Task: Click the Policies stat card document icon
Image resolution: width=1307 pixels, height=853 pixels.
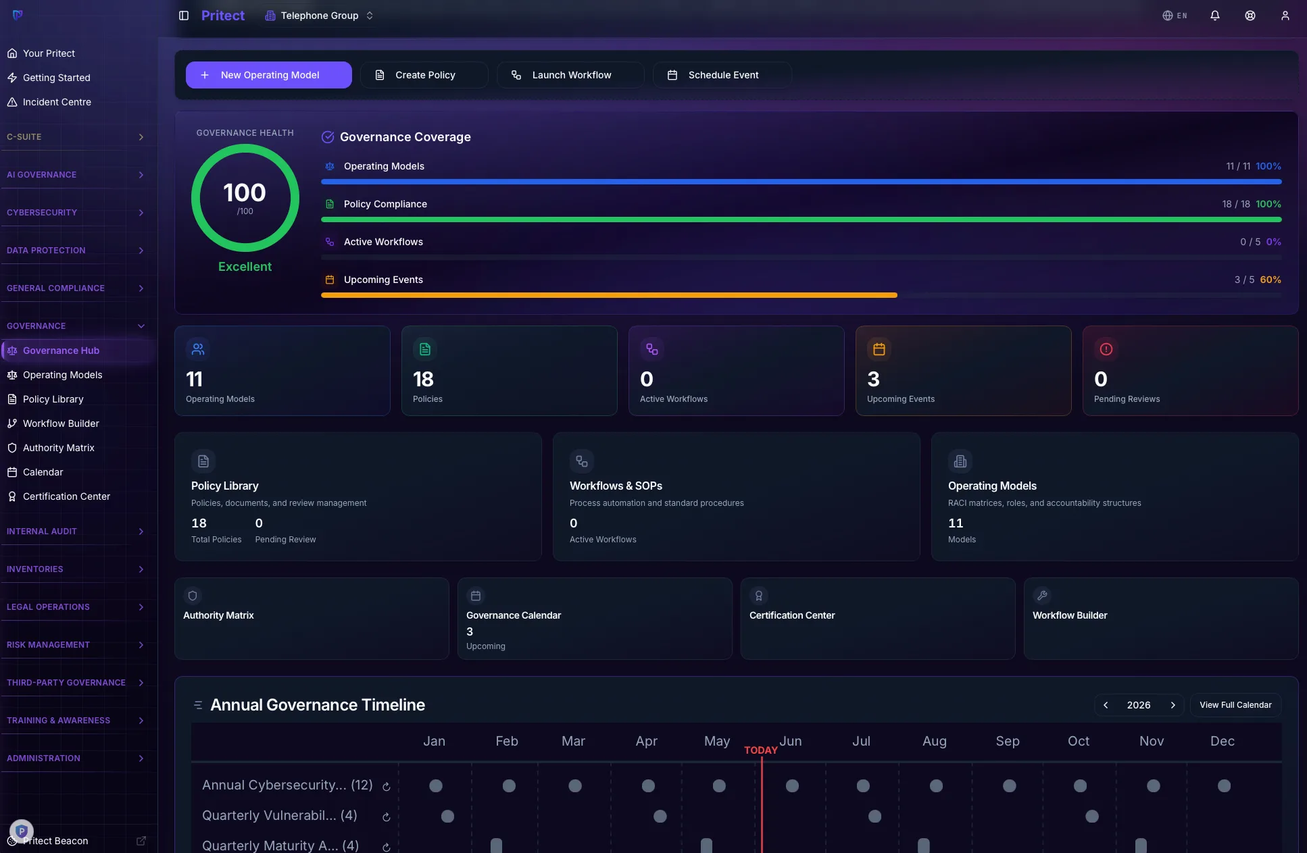Action: point(425,349)
